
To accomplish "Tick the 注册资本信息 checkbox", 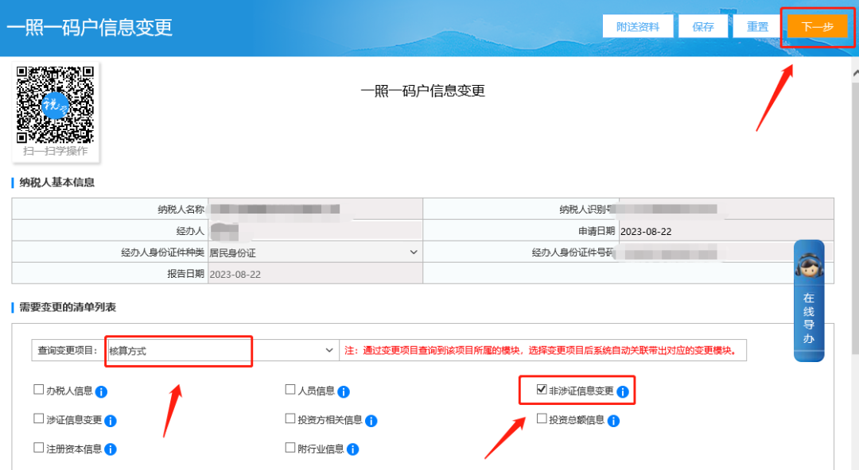I will click(38, 448).
